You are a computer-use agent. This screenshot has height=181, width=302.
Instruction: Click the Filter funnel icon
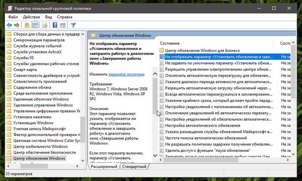tap(73, 25)
